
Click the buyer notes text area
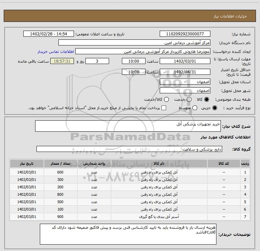coord(128,234)
